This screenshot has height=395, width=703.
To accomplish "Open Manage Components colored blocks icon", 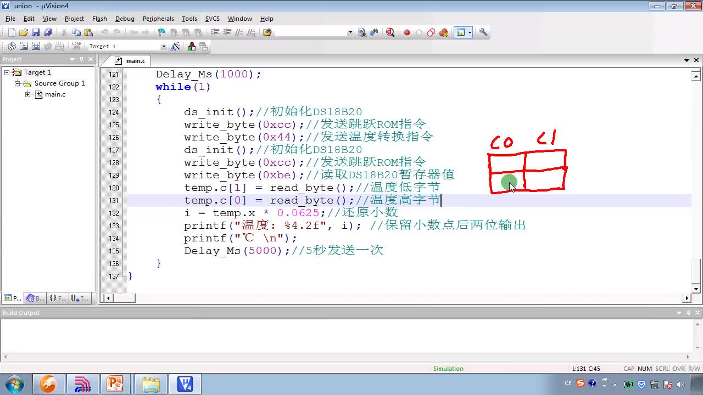I will tap(191, 47).
